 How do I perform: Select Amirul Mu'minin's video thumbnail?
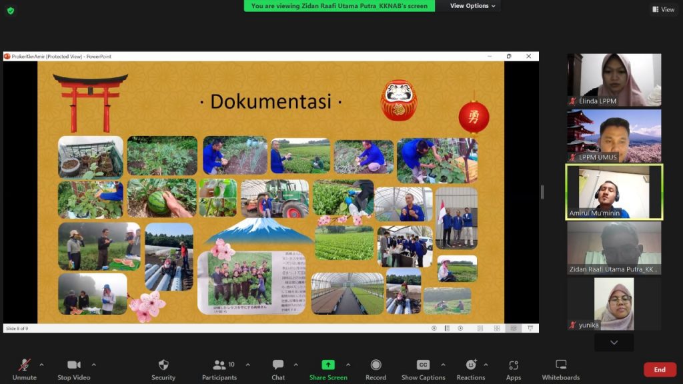click(x=614, y=192)
